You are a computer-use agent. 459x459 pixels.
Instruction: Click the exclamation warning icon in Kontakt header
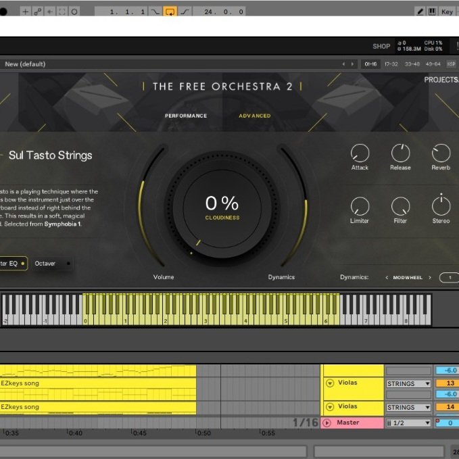457,46
